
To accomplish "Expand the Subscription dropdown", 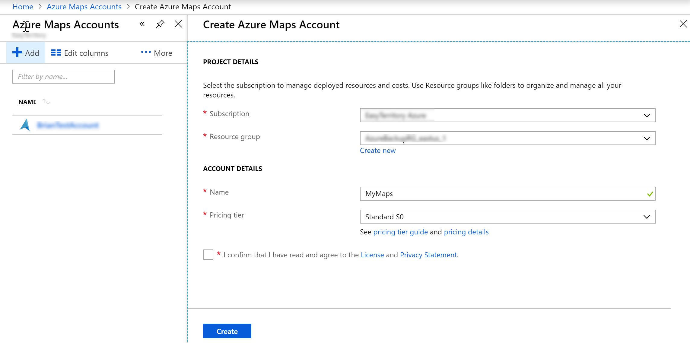I will click(x=507, y=115).
